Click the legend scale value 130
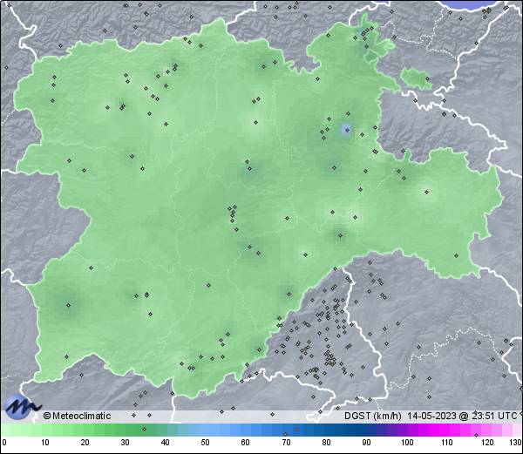Image resolution: width=523 pixels, height=454 pixels. (x=516, y=443)
